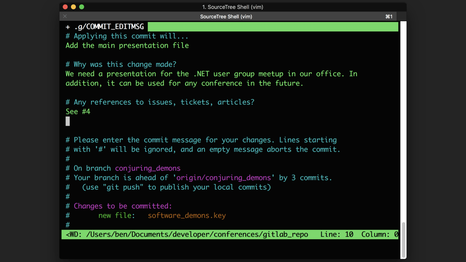
Task: Click the 'new file:' label
Action: (x=116, y=215)
